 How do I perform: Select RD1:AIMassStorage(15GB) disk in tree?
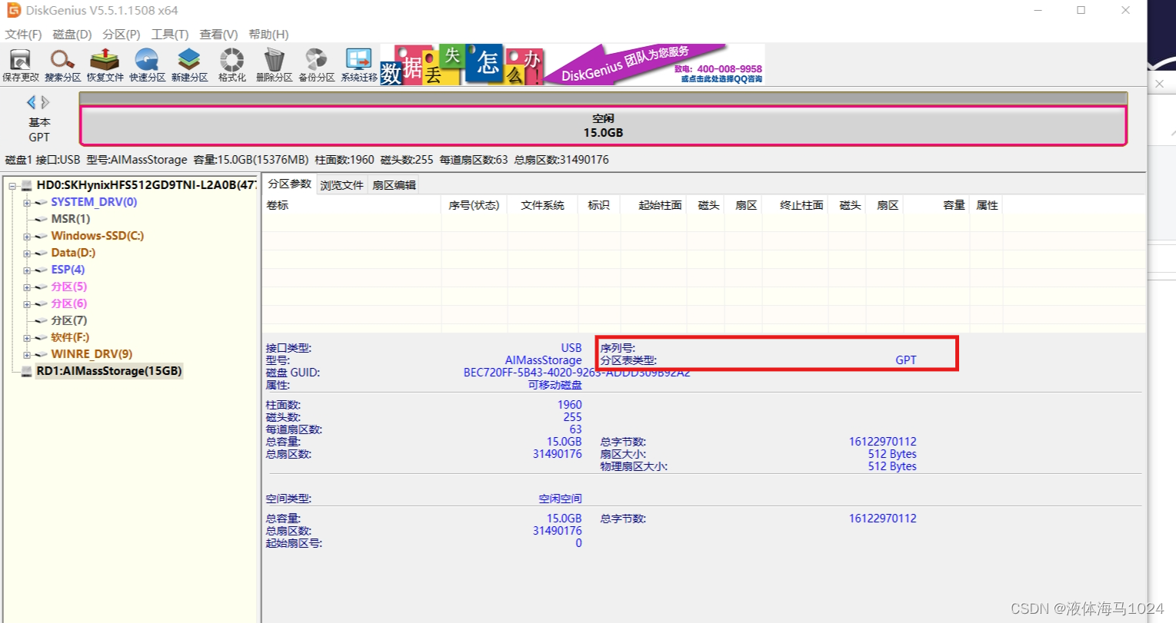[x=109, y=371]
